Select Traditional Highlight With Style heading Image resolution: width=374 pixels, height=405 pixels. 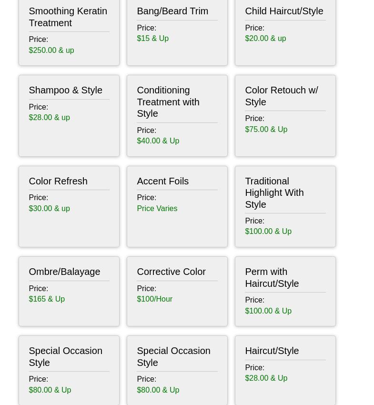(x=274, y=192)
